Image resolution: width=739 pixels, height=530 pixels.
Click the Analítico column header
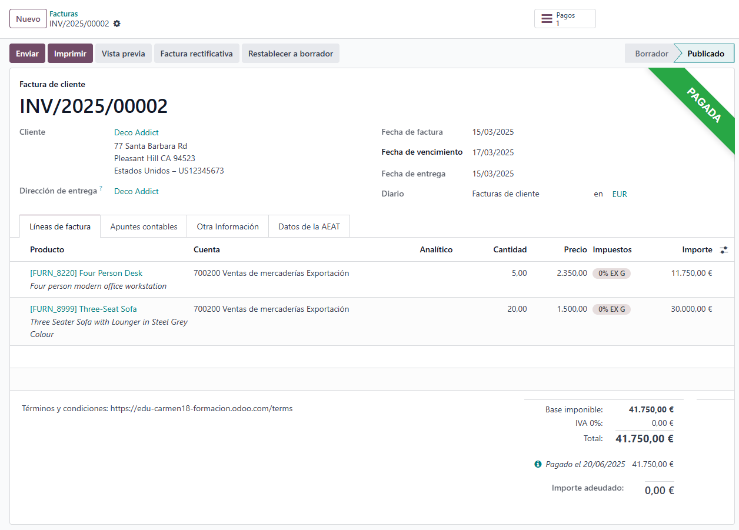(436, 250)
